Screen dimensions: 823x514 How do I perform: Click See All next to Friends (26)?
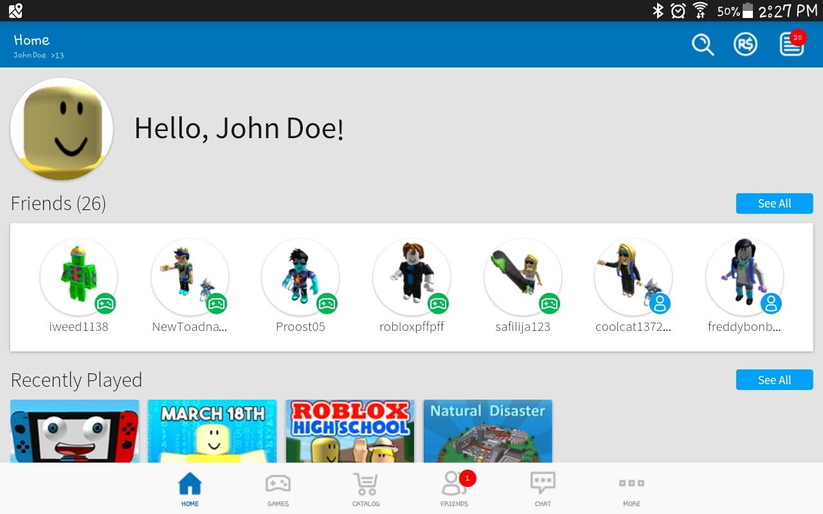[x=774, y=204]
